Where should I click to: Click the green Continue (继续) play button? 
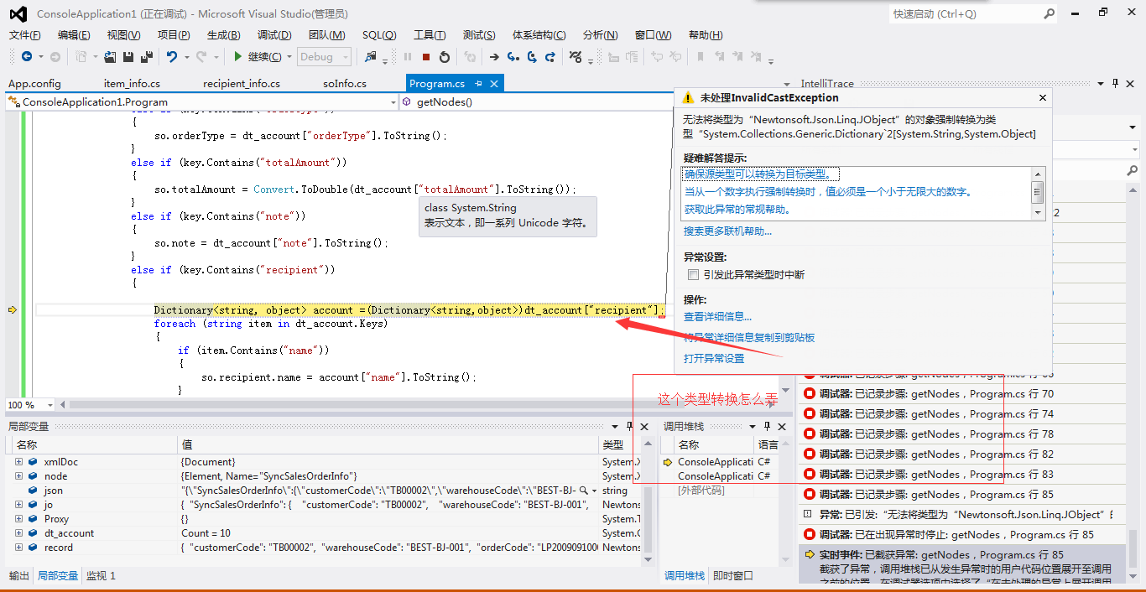(238, 57)
